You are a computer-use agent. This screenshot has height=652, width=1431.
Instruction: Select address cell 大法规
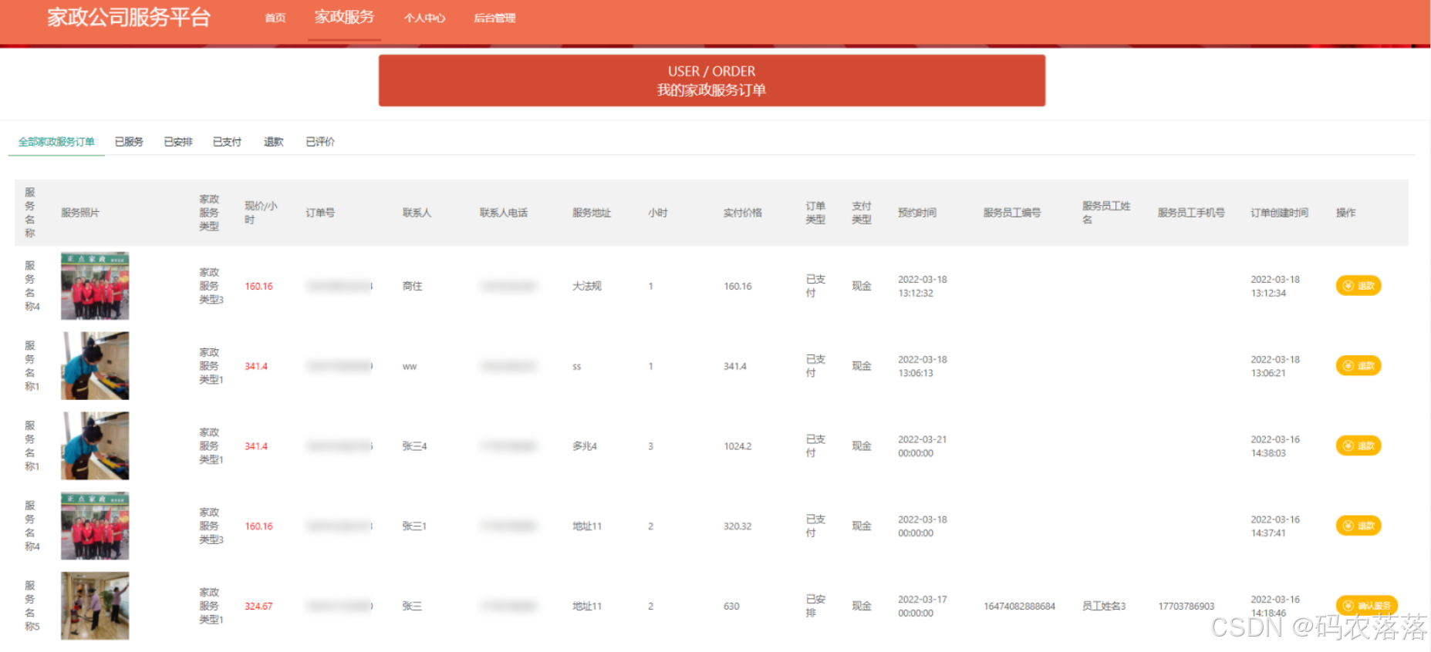[587, 286]
